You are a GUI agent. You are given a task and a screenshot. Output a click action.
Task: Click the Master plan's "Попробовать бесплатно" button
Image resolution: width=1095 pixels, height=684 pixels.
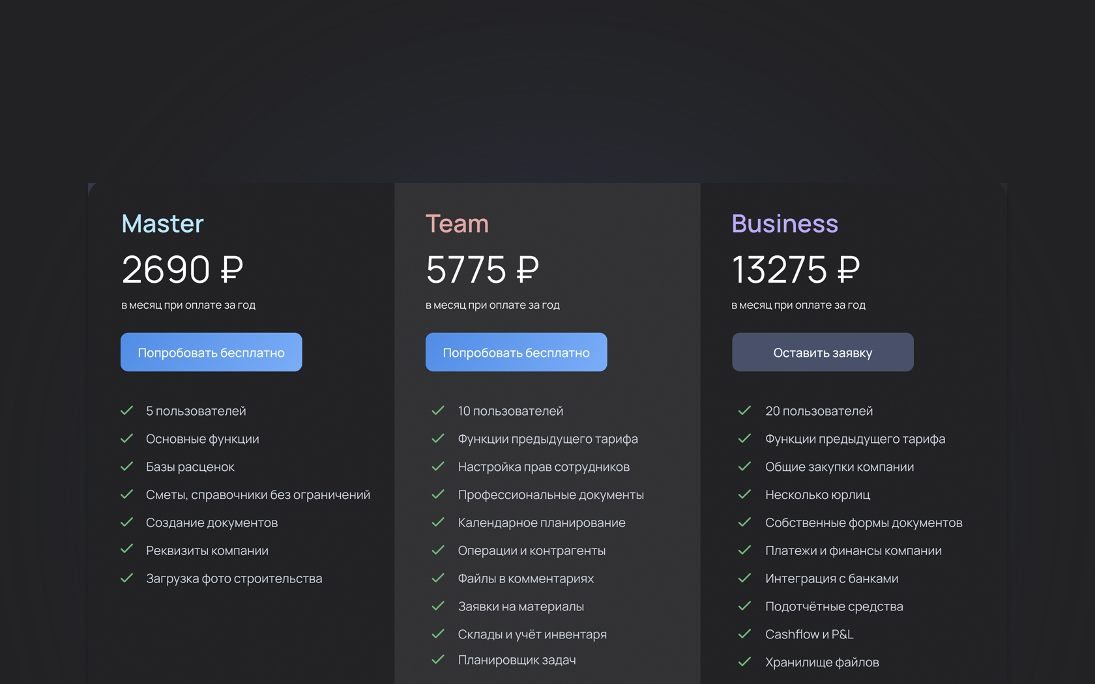click(x=211, y=352)
